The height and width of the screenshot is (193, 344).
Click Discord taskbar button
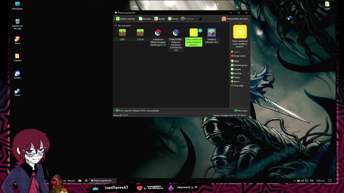point(69,181)
